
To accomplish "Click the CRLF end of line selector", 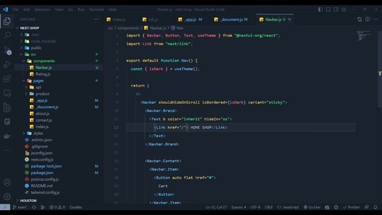I will pos(269,207).
